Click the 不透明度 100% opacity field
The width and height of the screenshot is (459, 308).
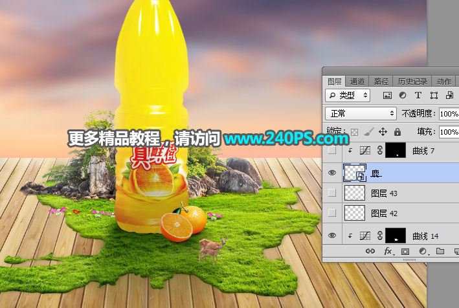point(449,114)
